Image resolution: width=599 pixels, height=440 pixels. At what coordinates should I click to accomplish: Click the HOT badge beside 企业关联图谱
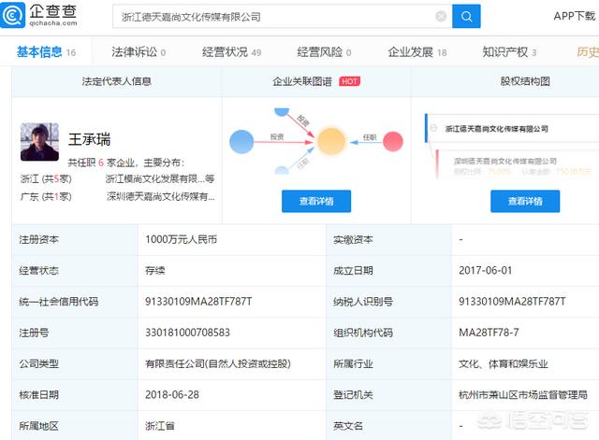pos(349,81)
